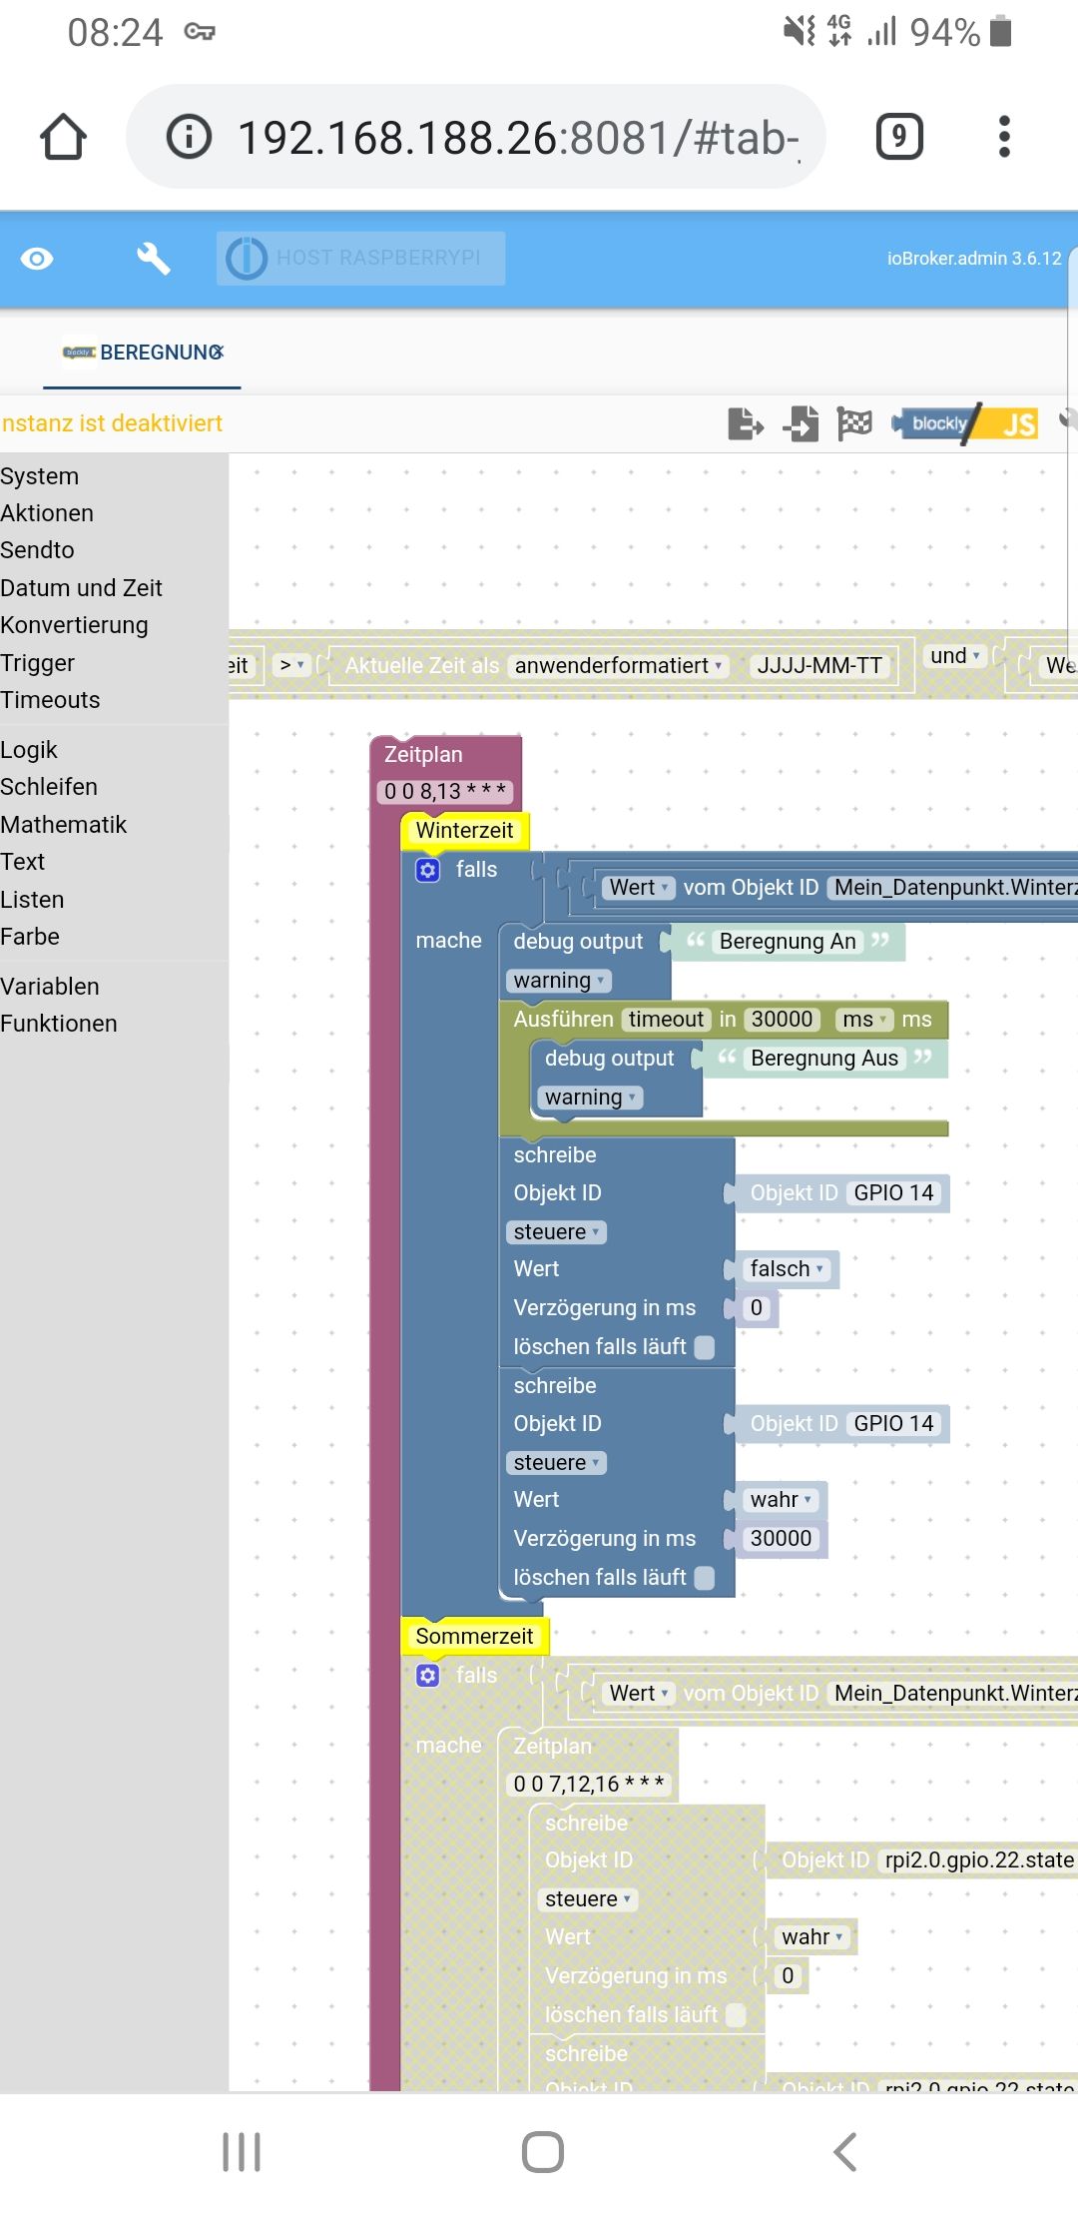Toggle second 'löschen falls läuft' checkbox

point(705,1578)
